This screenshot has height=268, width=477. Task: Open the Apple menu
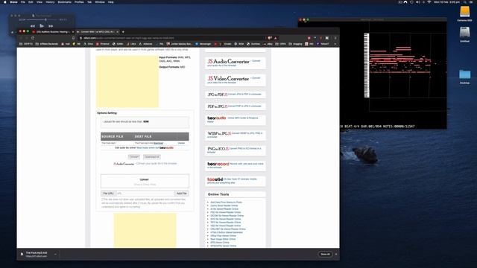[x=4, y=1]
